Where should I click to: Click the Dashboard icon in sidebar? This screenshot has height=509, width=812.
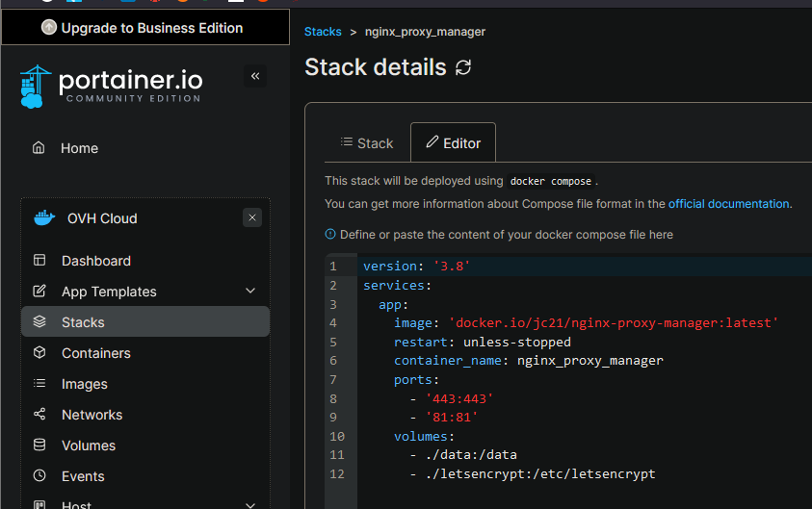pos(39,261)
